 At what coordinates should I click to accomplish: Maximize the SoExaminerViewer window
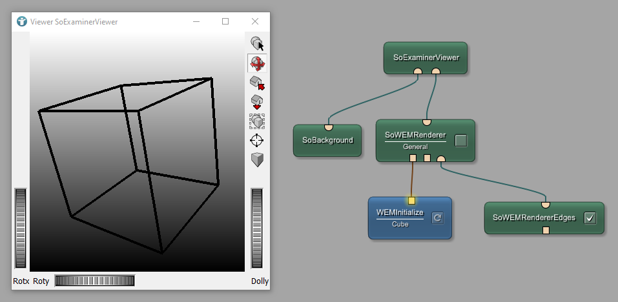pyautogui.click(x=225, y=21)
